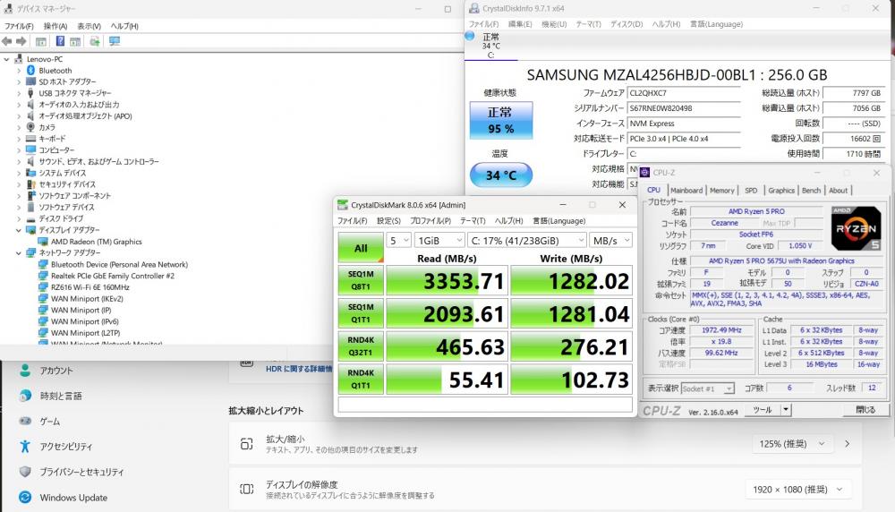Open the 機能(U) menu in CrystalDiskInfo

tap(554, 24)
